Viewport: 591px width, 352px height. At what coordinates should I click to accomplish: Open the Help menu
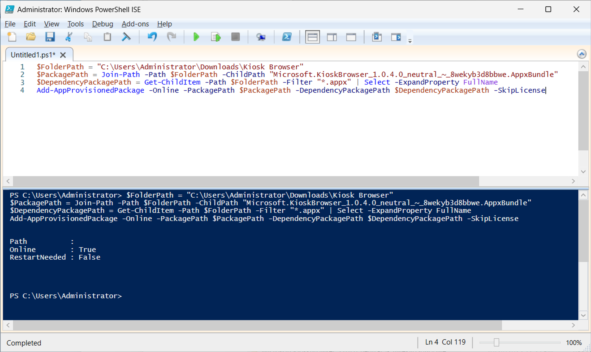[164, 24]
